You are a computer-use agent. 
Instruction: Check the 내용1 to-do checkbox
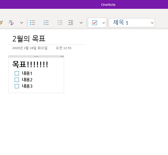click(x=17, y=73)
